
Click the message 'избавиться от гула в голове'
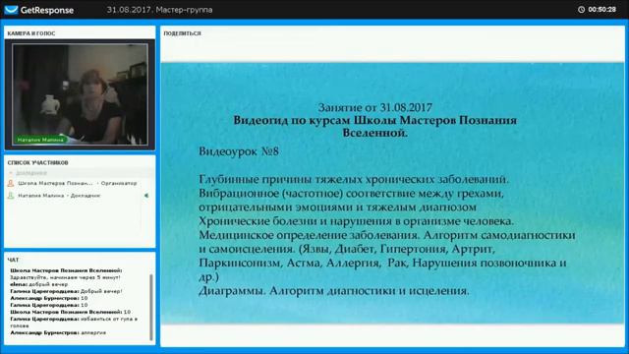pyautogui.click(x=74, y=323)
